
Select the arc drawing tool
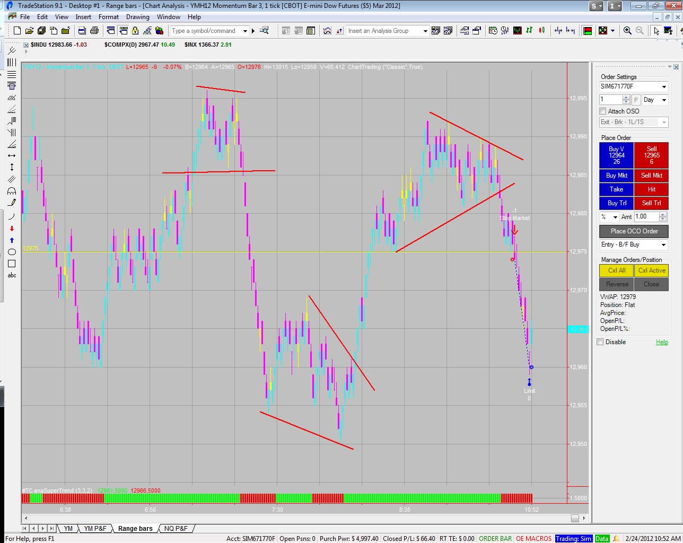tap(12, 216)
